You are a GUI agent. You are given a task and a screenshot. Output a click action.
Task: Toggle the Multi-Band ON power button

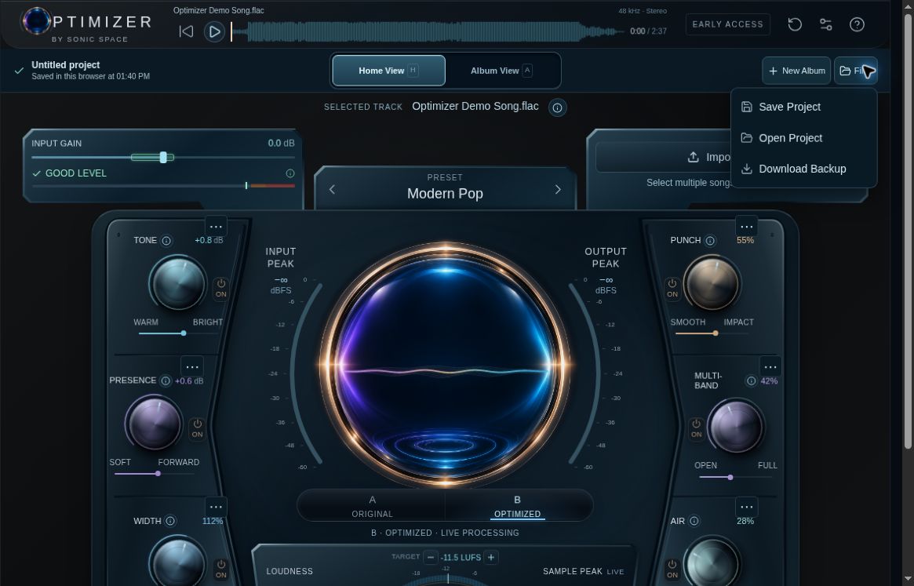pyautogui.click(x=696, y=428)
